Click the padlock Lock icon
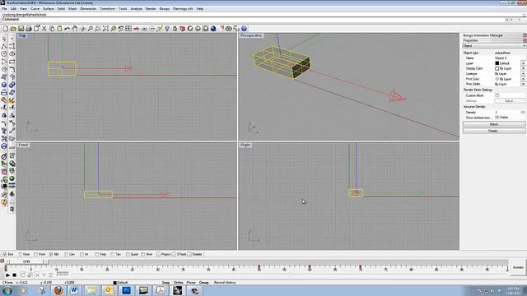The height and width of the screenshot is (296, 527). coord(175,29)
